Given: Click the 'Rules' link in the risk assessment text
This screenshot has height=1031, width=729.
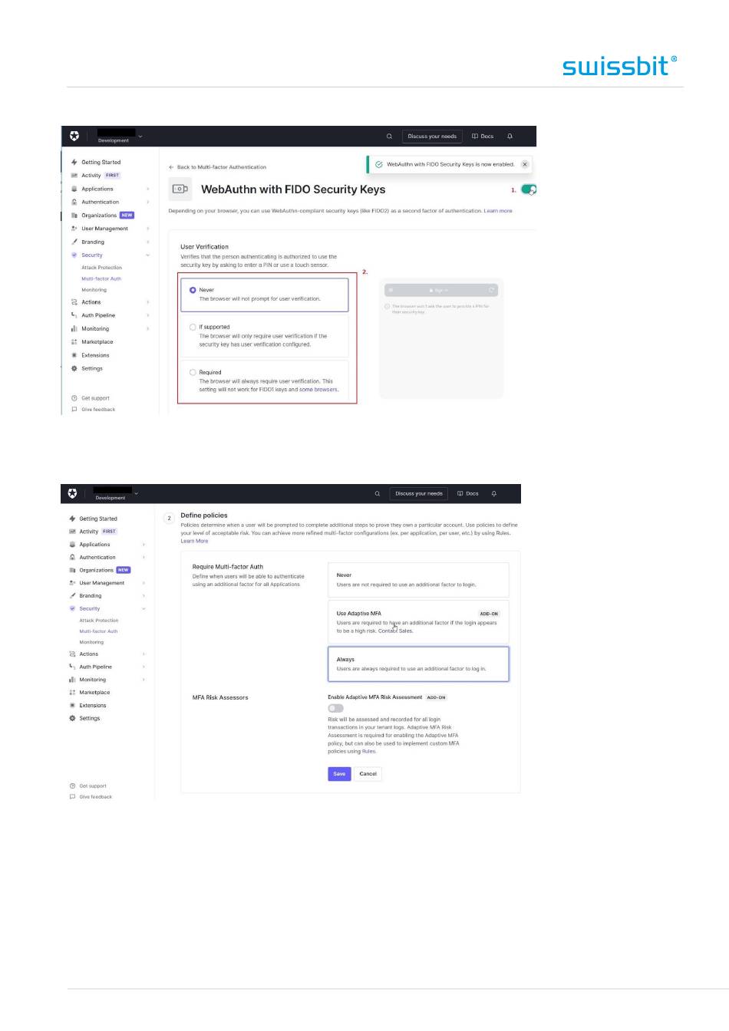Looking at the screenshot, I should pyautogui.click(x=368, y=751).
